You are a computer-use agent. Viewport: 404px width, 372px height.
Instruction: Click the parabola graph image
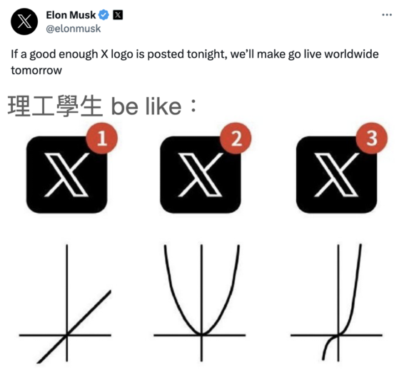(x=200, y=303)
